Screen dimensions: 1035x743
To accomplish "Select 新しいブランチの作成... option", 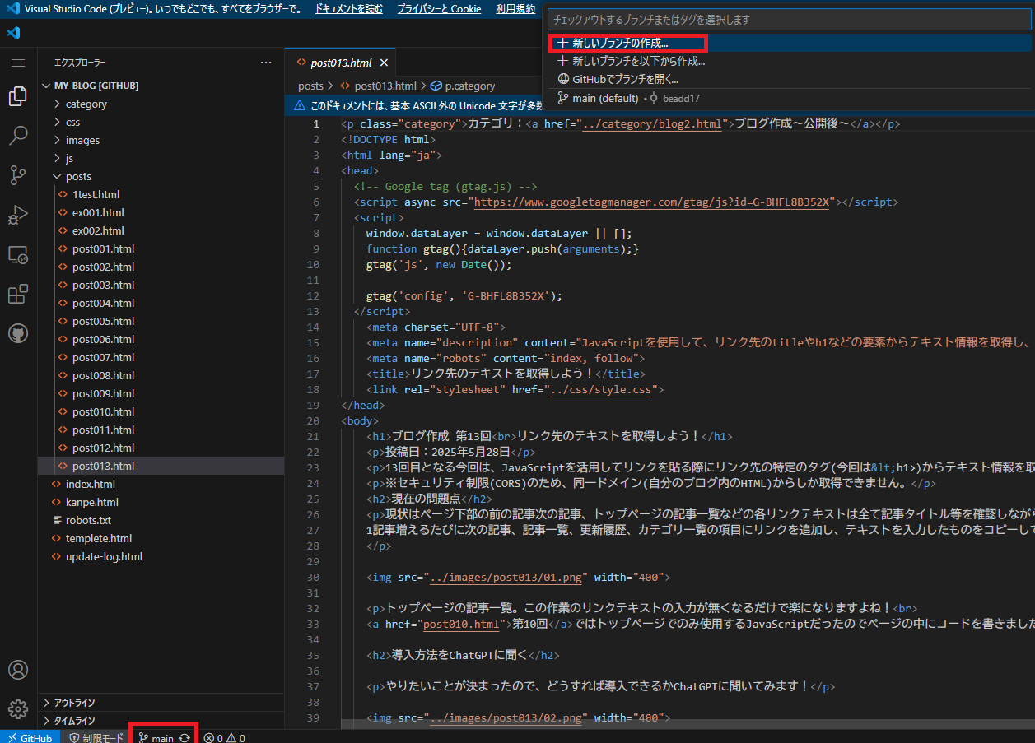I will (x=790, y=44).
